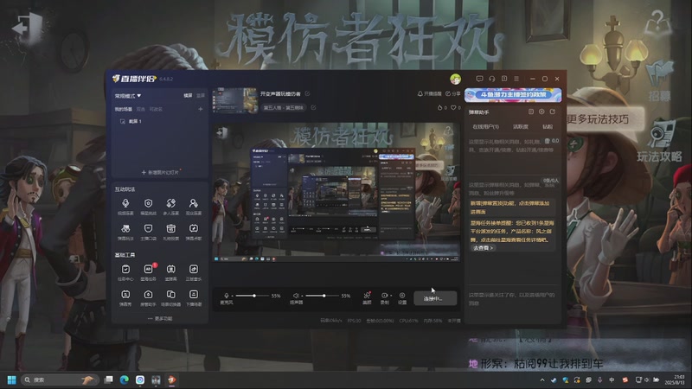Open 星海任务 with the red badge
The width and height of the screenshot is (692, 389).
[148, 272]
